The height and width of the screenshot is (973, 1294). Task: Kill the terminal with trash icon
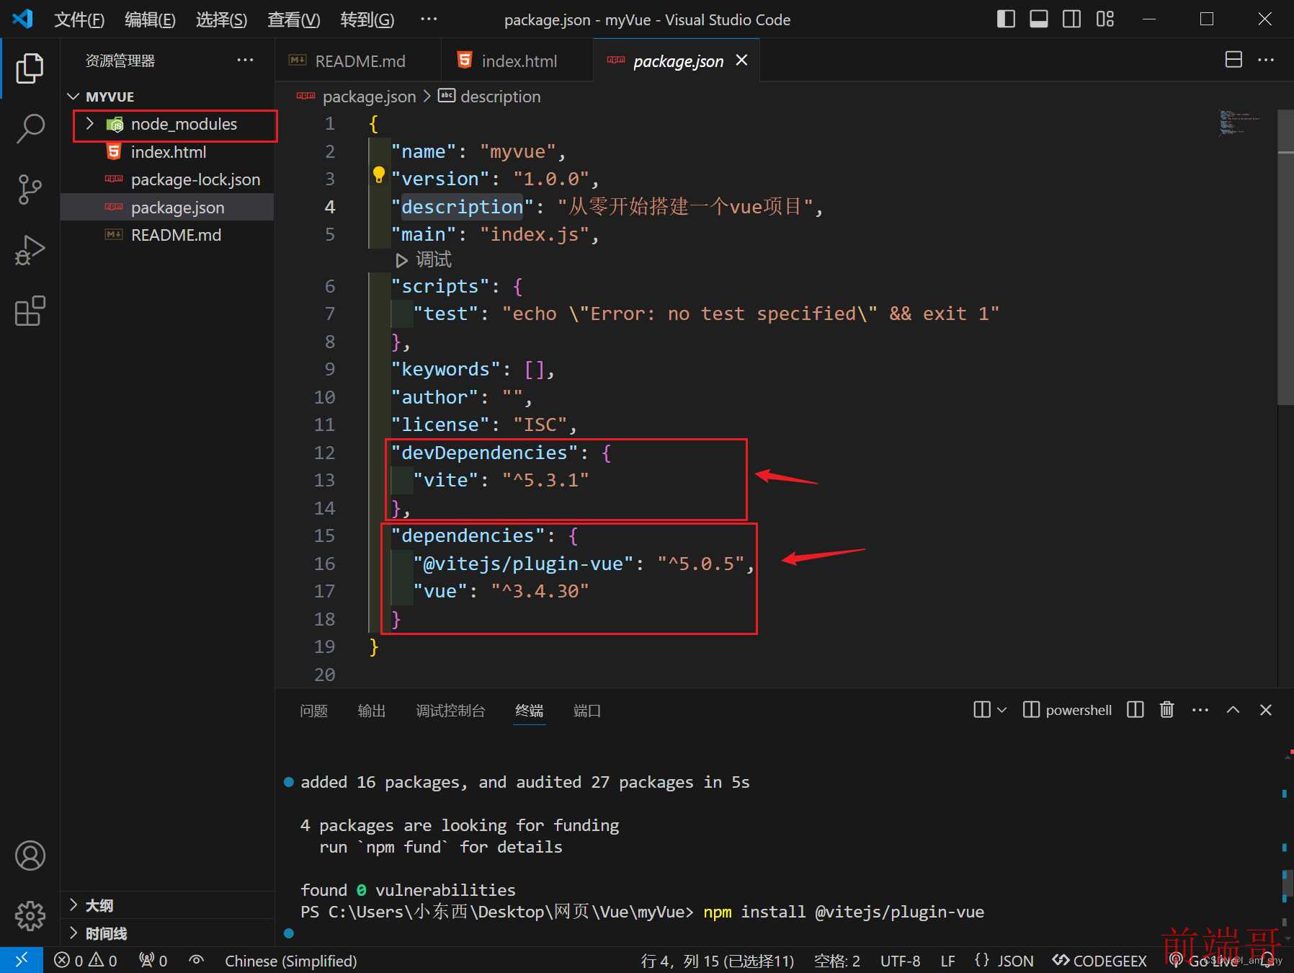pyautogui.click(x=1167, y=710)
